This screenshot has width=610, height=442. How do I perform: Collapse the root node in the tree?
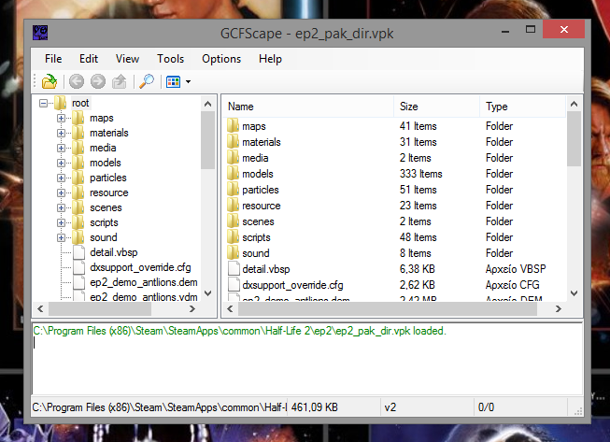click(x=43, y=103)
